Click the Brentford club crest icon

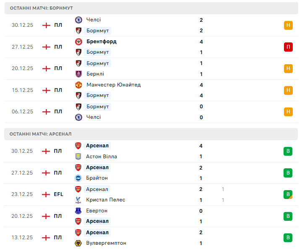(78, 42)
